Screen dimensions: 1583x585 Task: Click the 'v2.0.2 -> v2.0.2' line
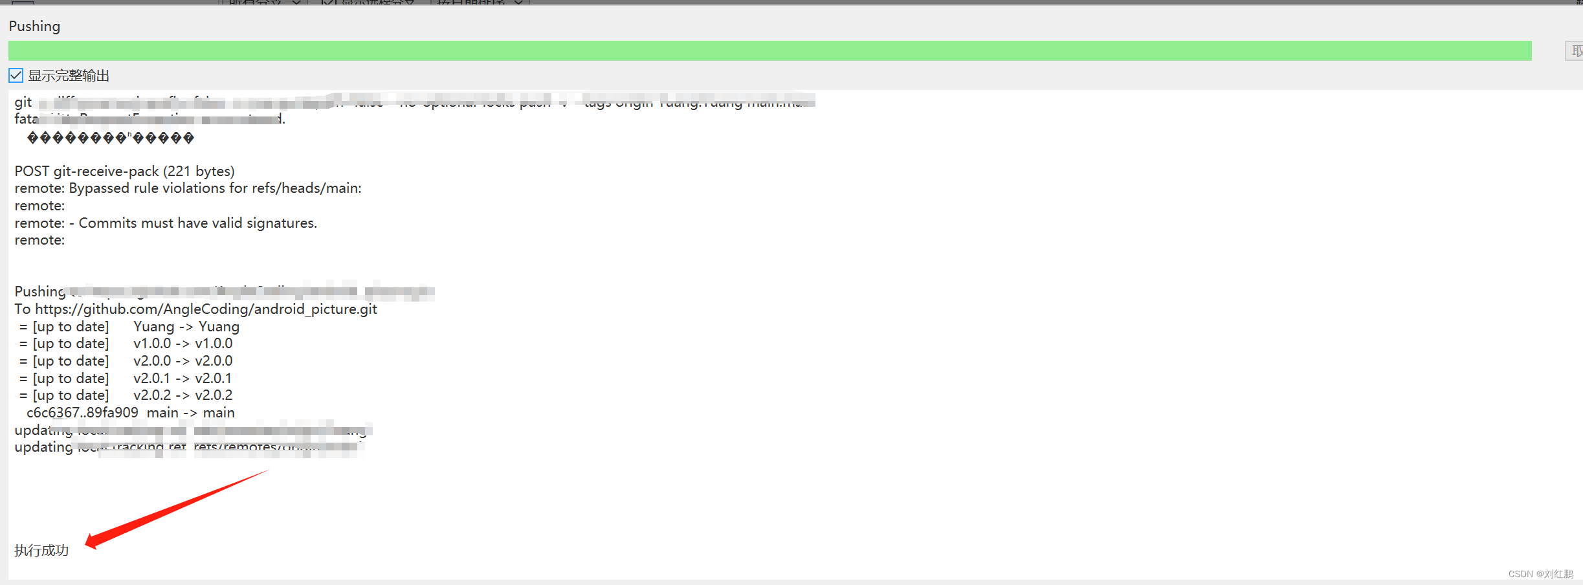pyautogui.click(x=126, y=395)
